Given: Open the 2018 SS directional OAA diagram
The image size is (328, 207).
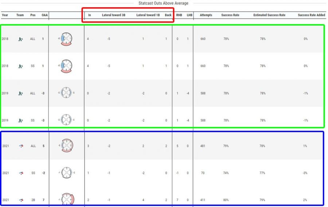Looking at the screenshot, I should coord(66,66).
